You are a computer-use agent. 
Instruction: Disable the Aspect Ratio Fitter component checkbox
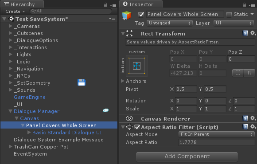(x=137, y=127)
